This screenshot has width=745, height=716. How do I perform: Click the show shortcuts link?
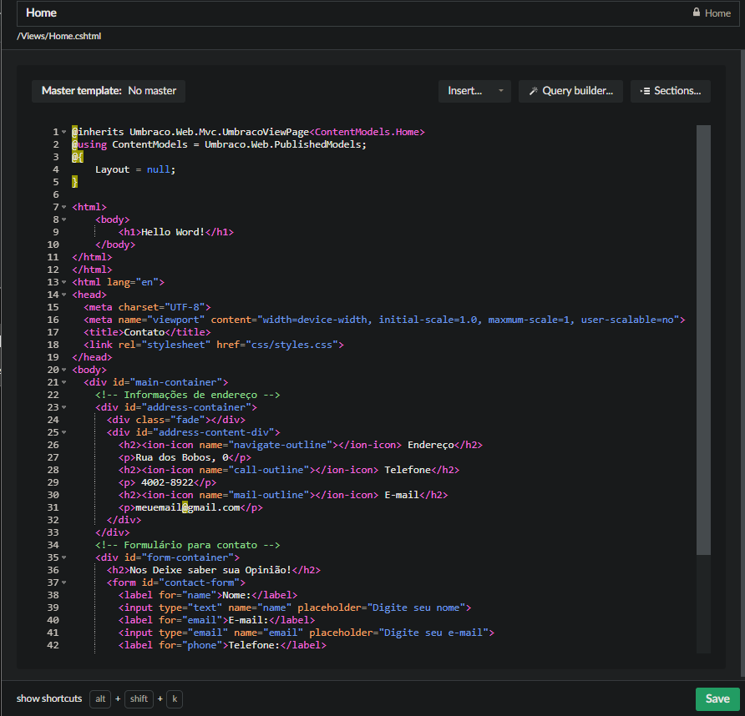(x=49, y=698)
